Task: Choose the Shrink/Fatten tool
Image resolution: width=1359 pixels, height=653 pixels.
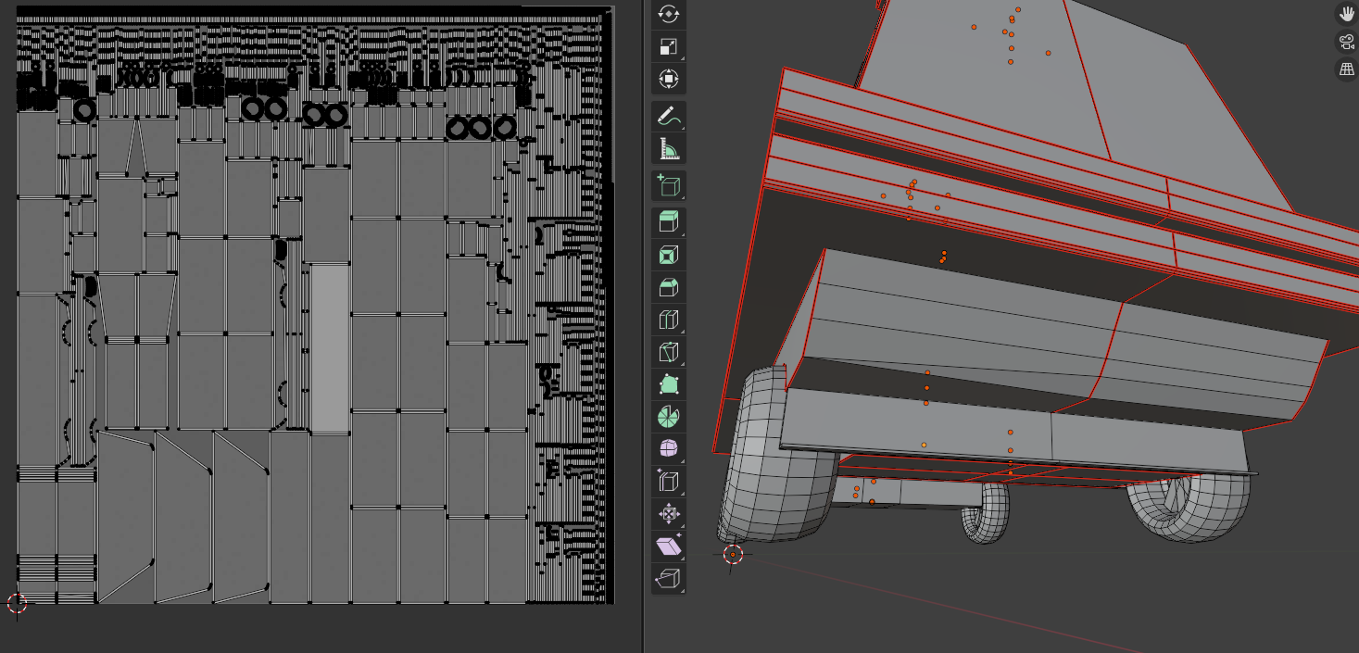Action: [x=668, y=514]
